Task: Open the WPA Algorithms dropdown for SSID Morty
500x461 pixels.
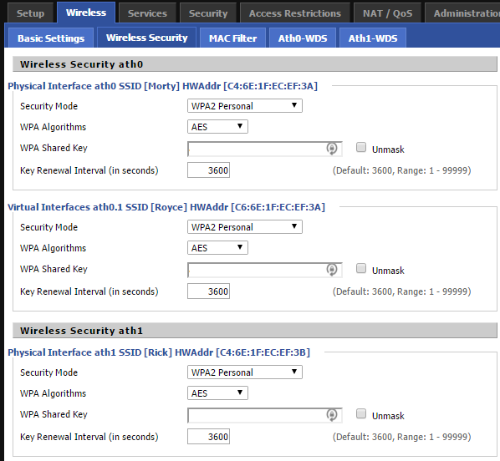Action: [217, 127]
